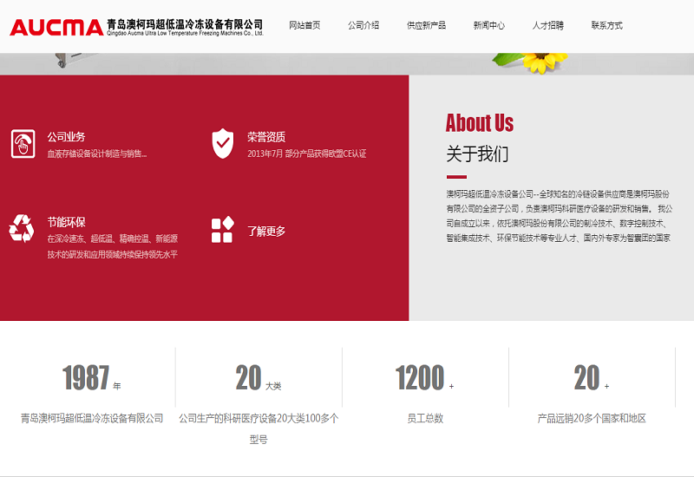
Task: Select 人才招聘 in the navigation bar
Action: (x=548, y=26)
